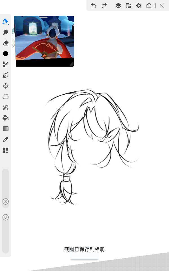The height and width of the screenshot is (271, 169).
Task: Select the gradient tool
Action: (x=6, y=129)
